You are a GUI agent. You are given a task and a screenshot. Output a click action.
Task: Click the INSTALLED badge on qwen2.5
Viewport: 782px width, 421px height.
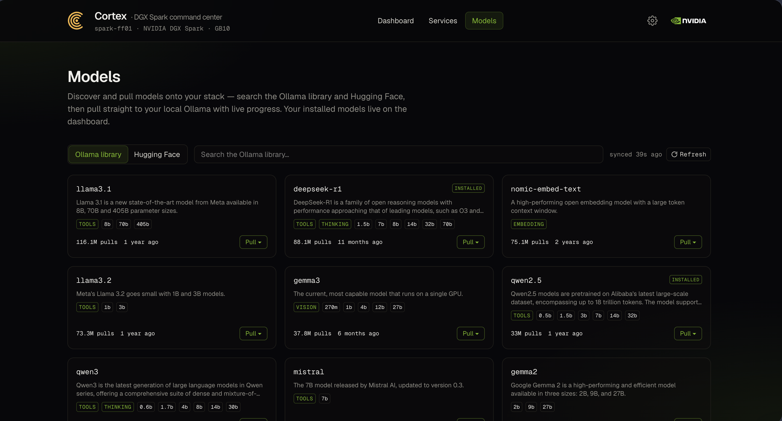685,279
